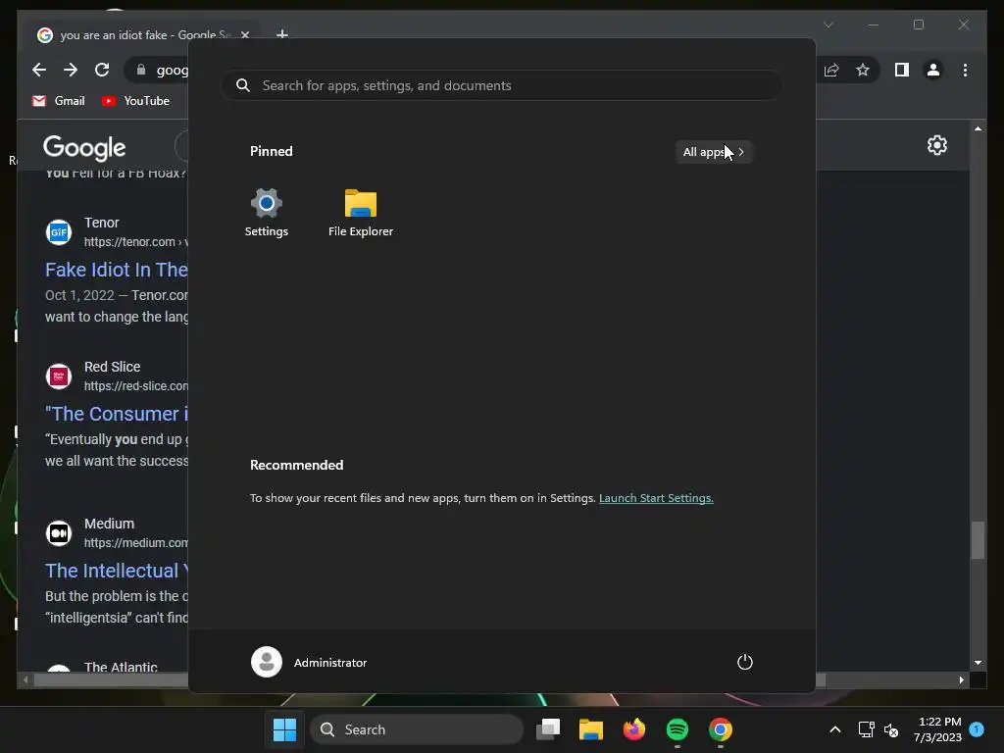Open the Administrator account menu
The image size is (1004, 753).
tap(309, 662)
